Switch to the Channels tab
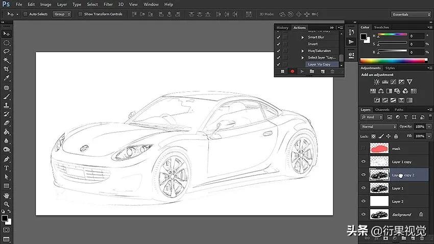This screenshot has width=434, height=244. point(382,110)
